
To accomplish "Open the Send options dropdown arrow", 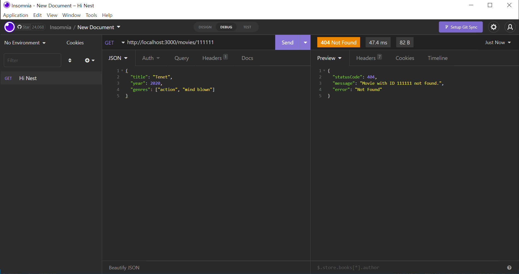I will [x=305, y=42].
